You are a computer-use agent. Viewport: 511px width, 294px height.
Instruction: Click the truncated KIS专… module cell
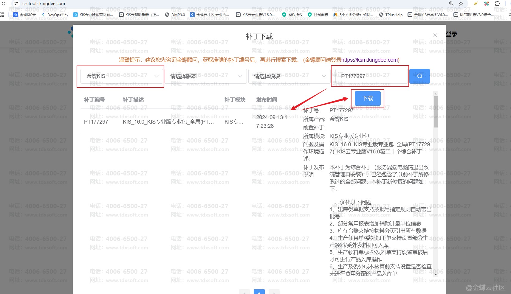234,122
